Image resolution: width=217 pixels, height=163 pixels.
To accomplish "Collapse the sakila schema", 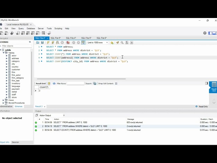I will [x=1, y=50].
